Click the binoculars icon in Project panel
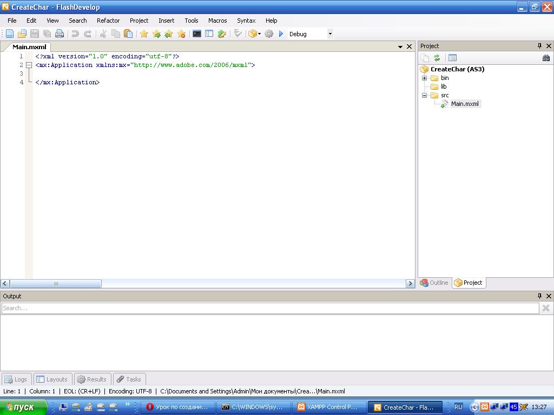Screen dimensions: 554x415 546,58
